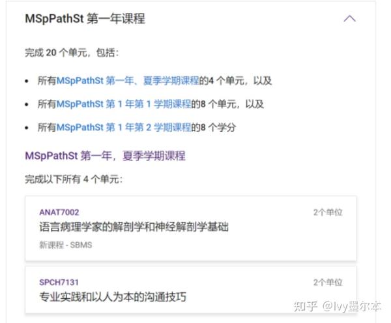Click the 的4 个单元，以及 text in the first bullet
The image size is (391, 323).
pos(235,81)
